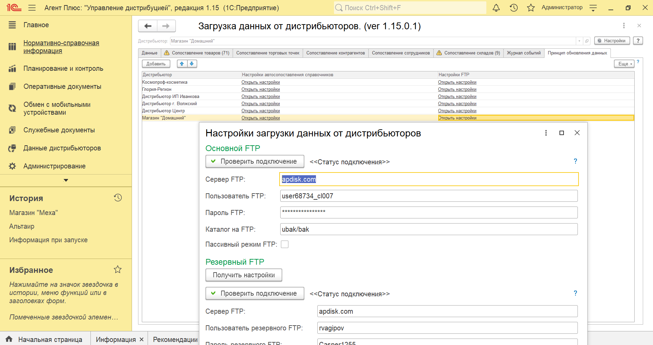This screenshot has height=345, width=653.
Task: Click Планирование и контроль sidebar icon
Action: [12, 68]
